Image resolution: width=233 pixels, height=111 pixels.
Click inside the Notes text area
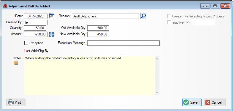tap(89, 75)
